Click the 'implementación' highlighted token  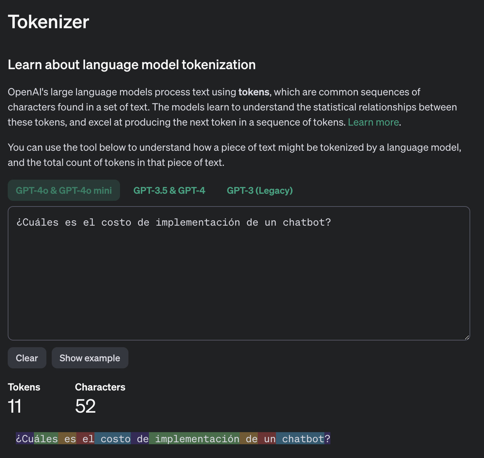pos(194,439)
